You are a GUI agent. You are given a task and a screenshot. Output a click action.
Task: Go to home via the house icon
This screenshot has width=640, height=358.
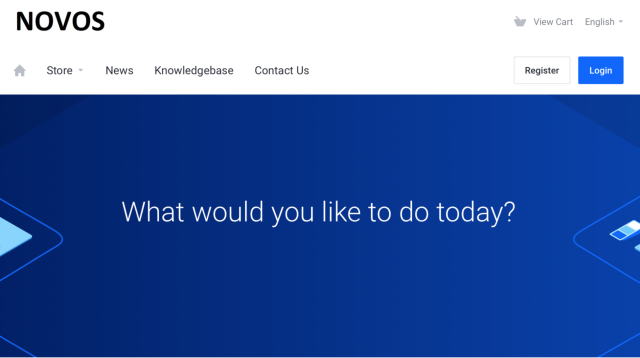(19, 70)
